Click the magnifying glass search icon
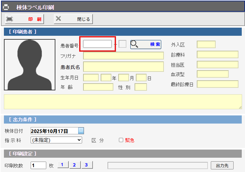Image resolution: width=245 pixels, height=172 pixels. 135,44
